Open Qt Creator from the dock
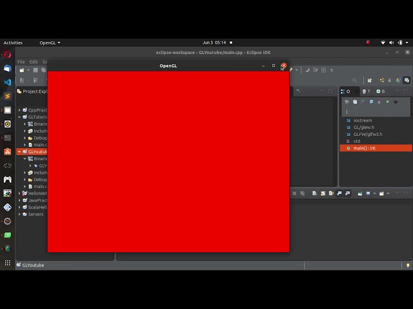The width and height of the screenshot is (413, 309). point(7,235)
